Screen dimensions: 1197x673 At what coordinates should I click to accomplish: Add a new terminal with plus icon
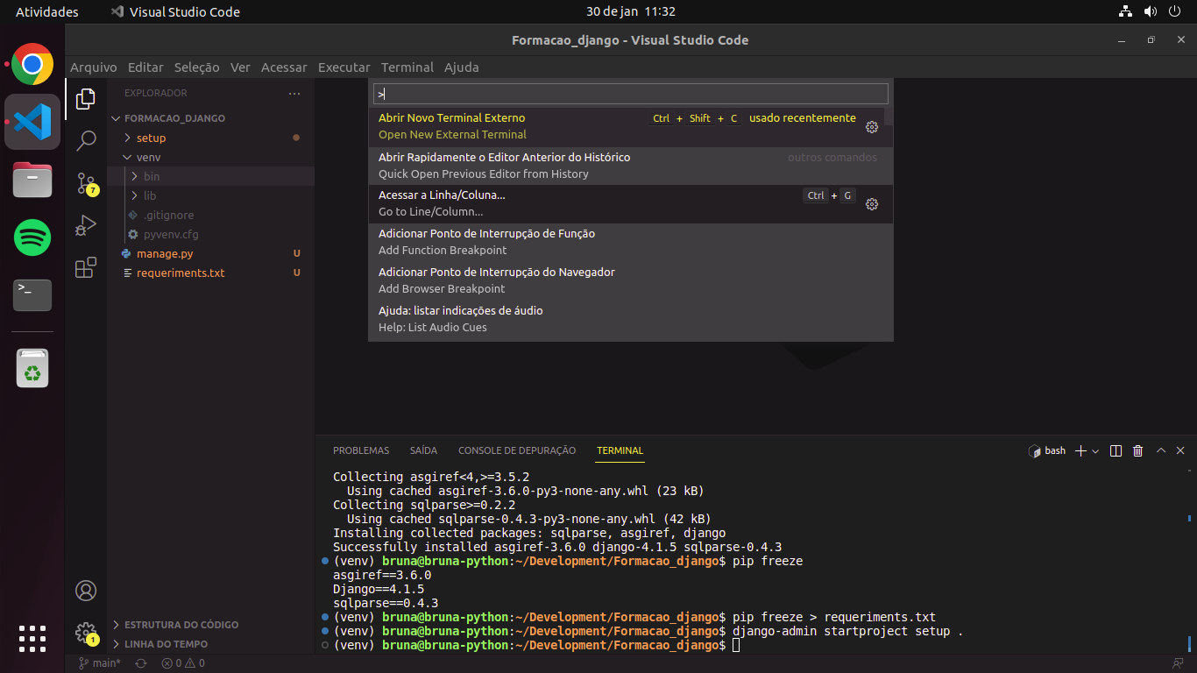[1081, 450]
